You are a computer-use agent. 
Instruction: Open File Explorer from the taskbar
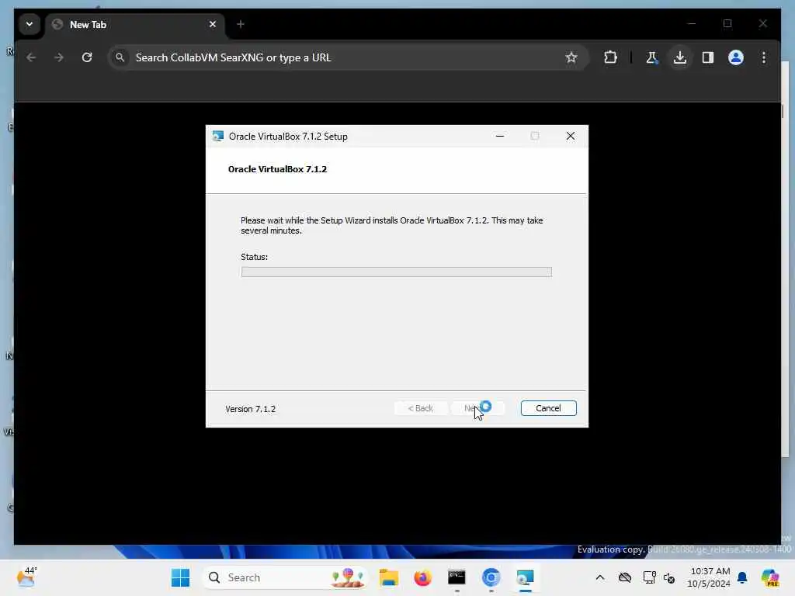click(389, 577)
